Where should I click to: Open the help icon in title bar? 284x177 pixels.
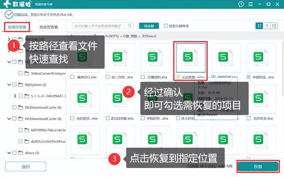click(241, 4)
